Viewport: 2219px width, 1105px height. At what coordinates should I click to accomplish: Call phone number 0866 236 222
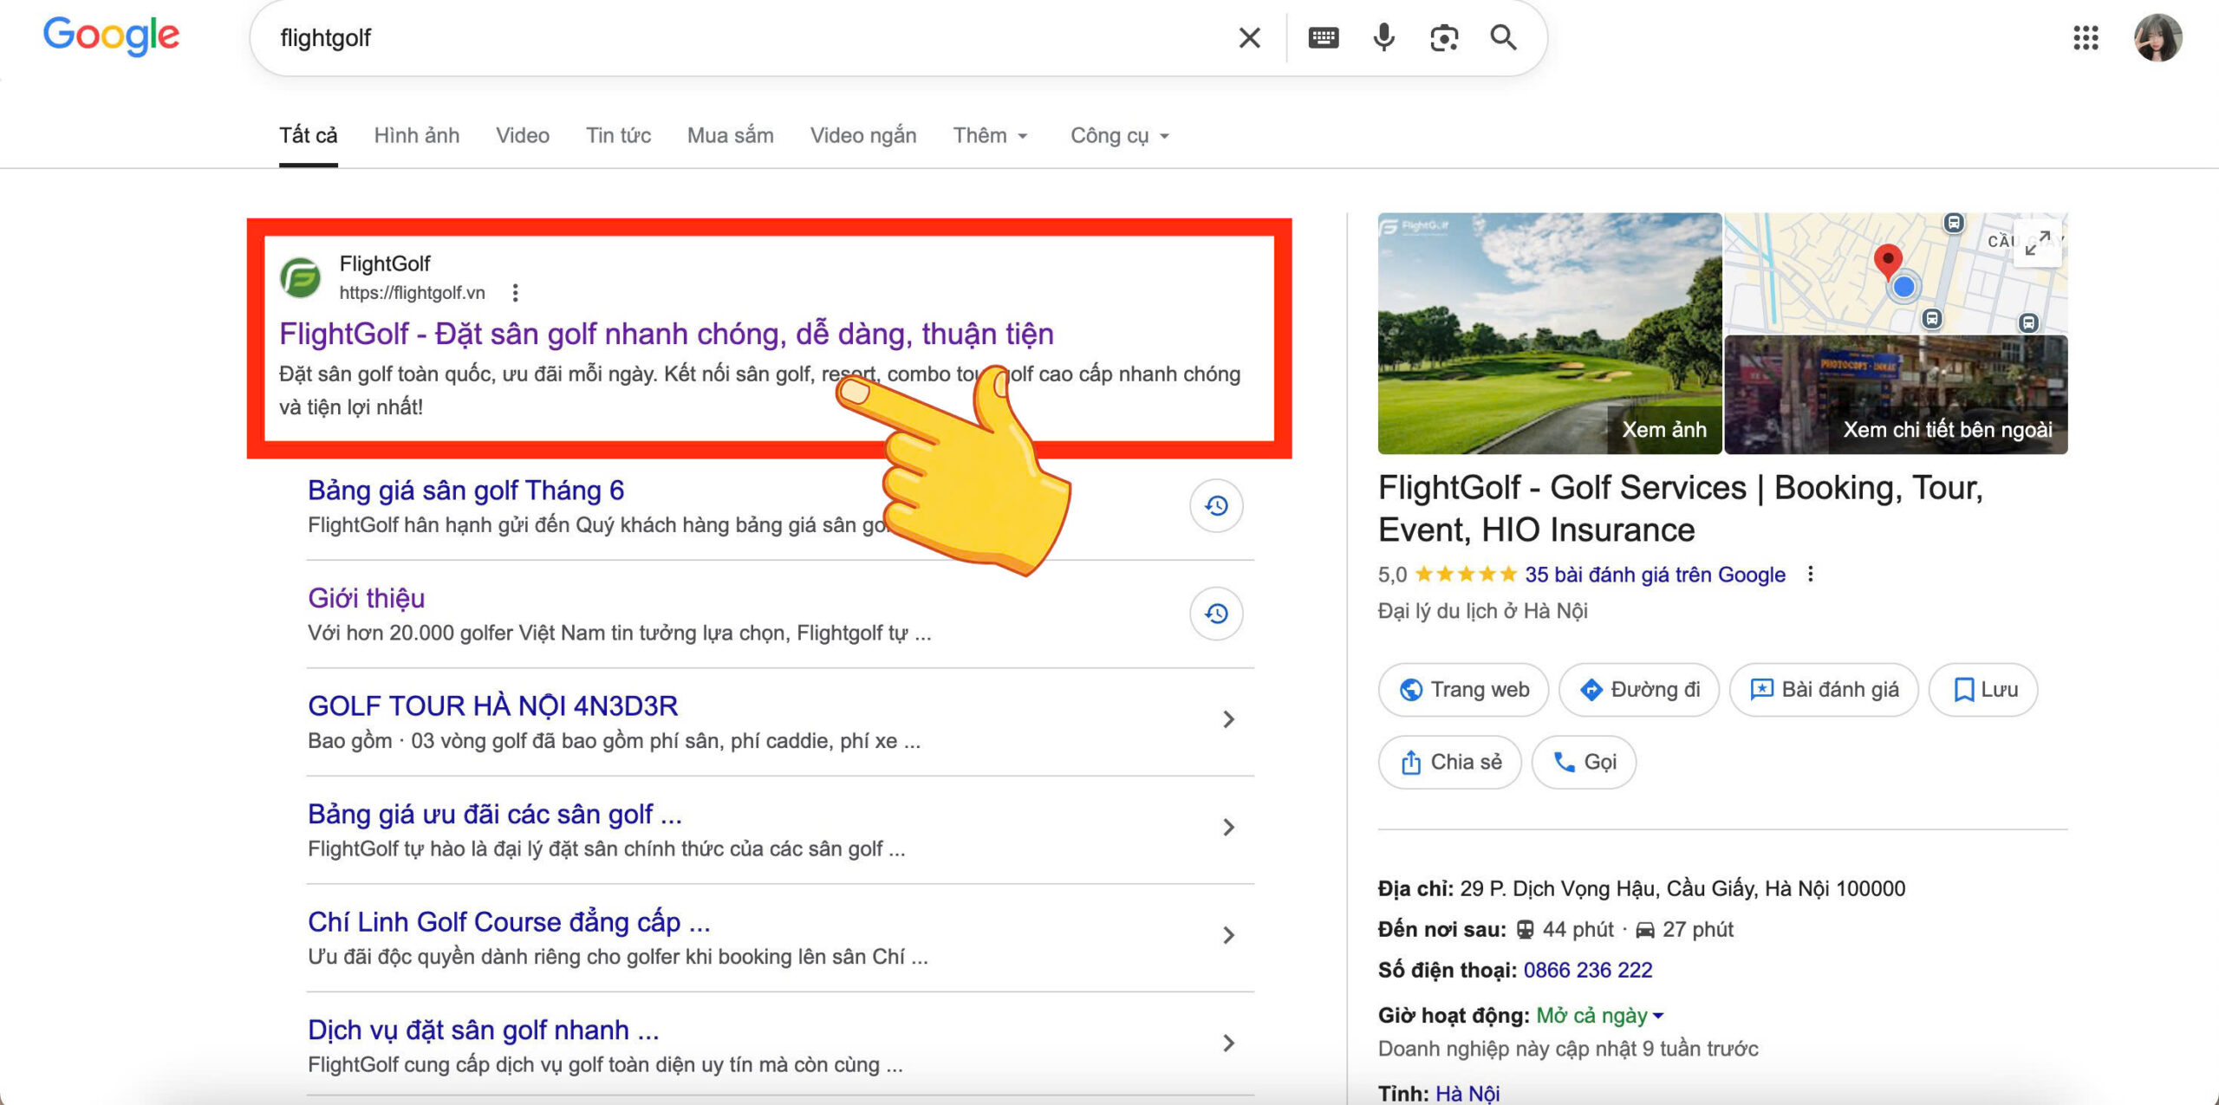coord(1588,970)
